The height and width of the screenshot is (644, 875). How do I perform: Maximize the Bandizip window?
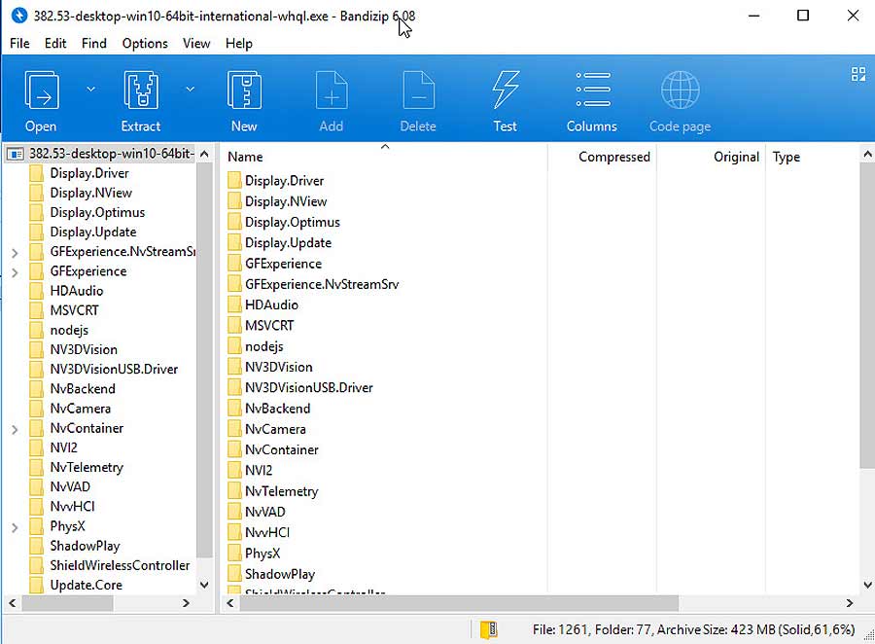click(803, 16)
